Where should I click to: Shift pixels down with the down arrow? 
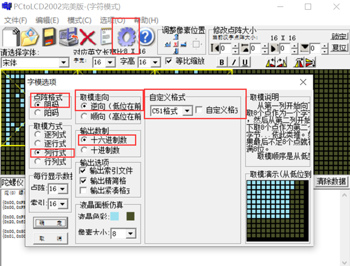(176, 51)
